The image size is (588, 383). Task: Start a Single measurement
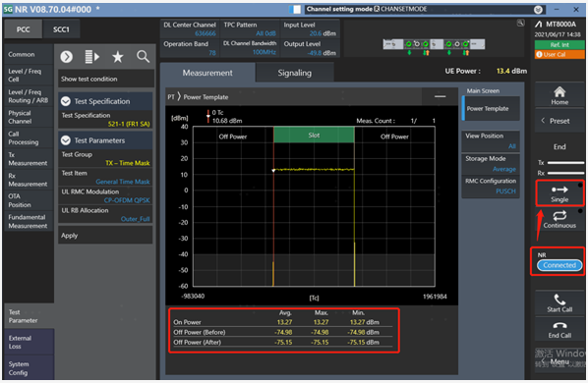(559, 193)
